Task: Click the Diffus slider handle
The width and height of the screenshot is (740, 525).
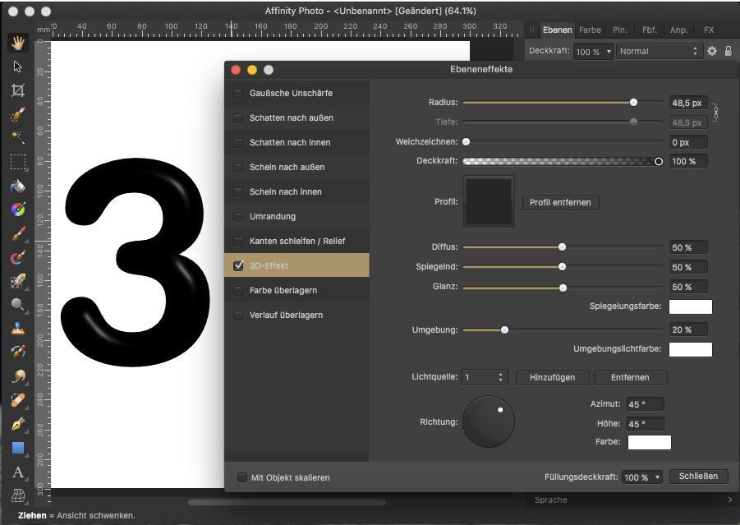Action: pyautogui.click(x=562, y=247)
